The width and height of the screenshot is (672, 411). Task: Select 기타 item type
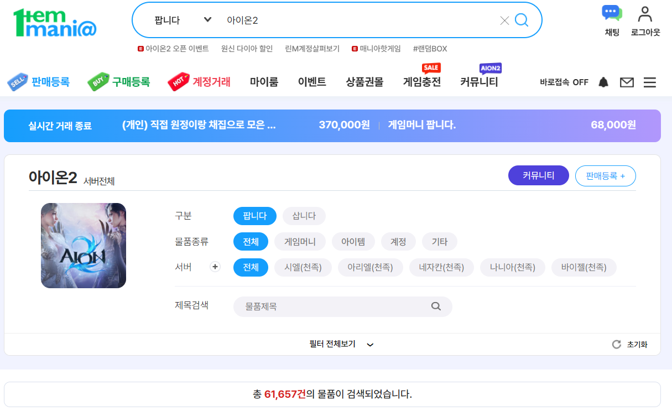[x=440, y=242]
